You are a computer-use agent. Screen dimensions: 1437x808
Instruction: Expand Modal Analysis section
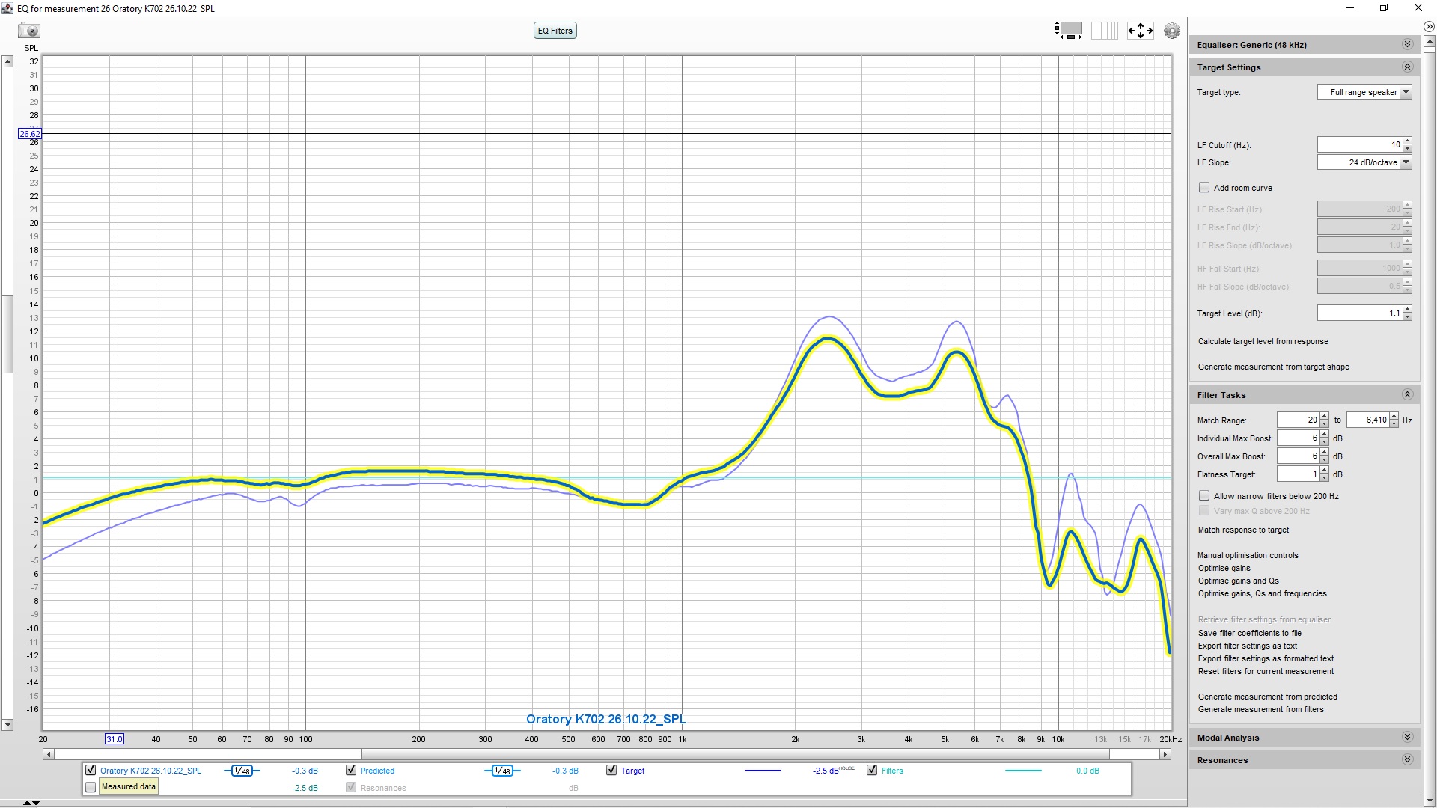pos(1407,738)
